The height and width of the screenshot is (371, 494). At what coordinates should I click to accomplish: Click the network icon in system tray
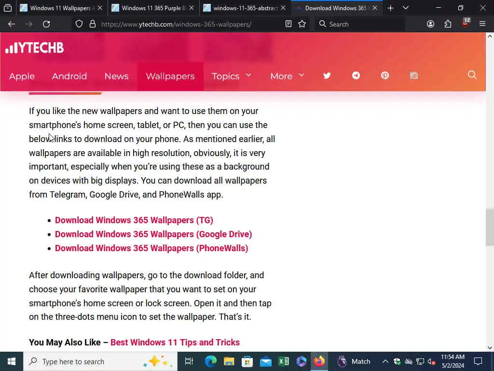click(x=420, y=361)
